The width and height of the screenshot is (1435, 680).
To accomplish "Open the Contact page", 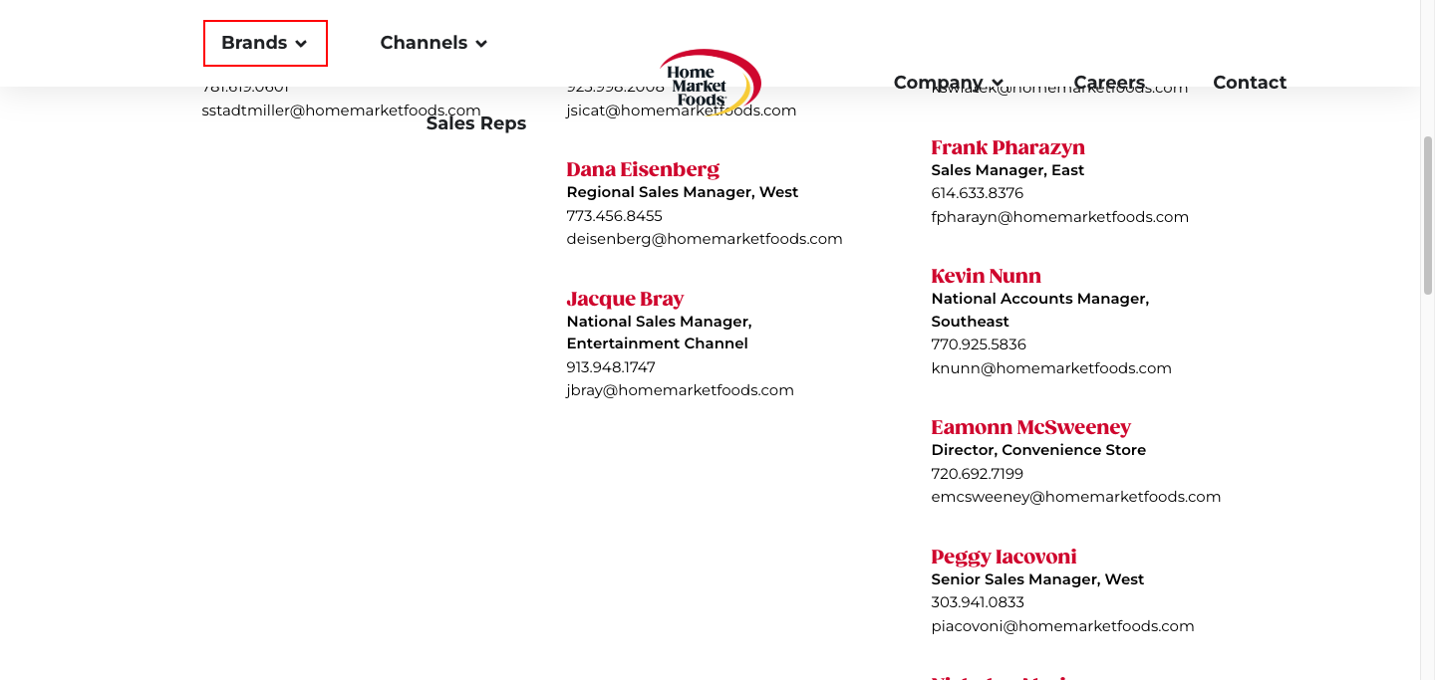I will pos(1250,83).
